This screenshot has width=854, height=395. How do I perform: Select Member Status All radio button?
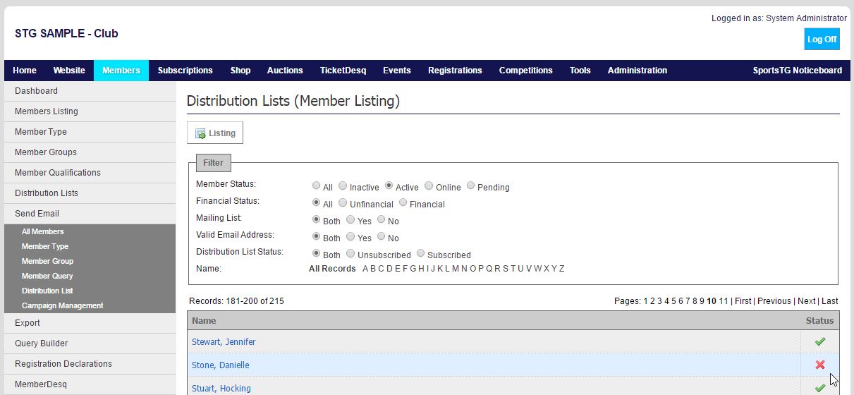click(316, 186)
